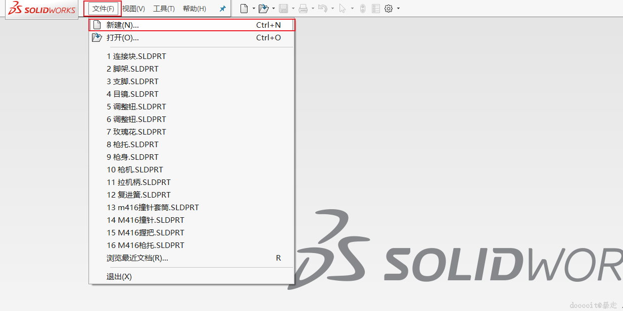
Task: Choose 退出(X) to exit
Action: [191, 276]
